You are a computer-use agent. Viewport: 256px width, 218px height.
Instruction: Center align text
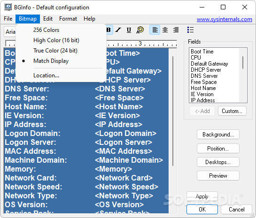coord(165,30)
